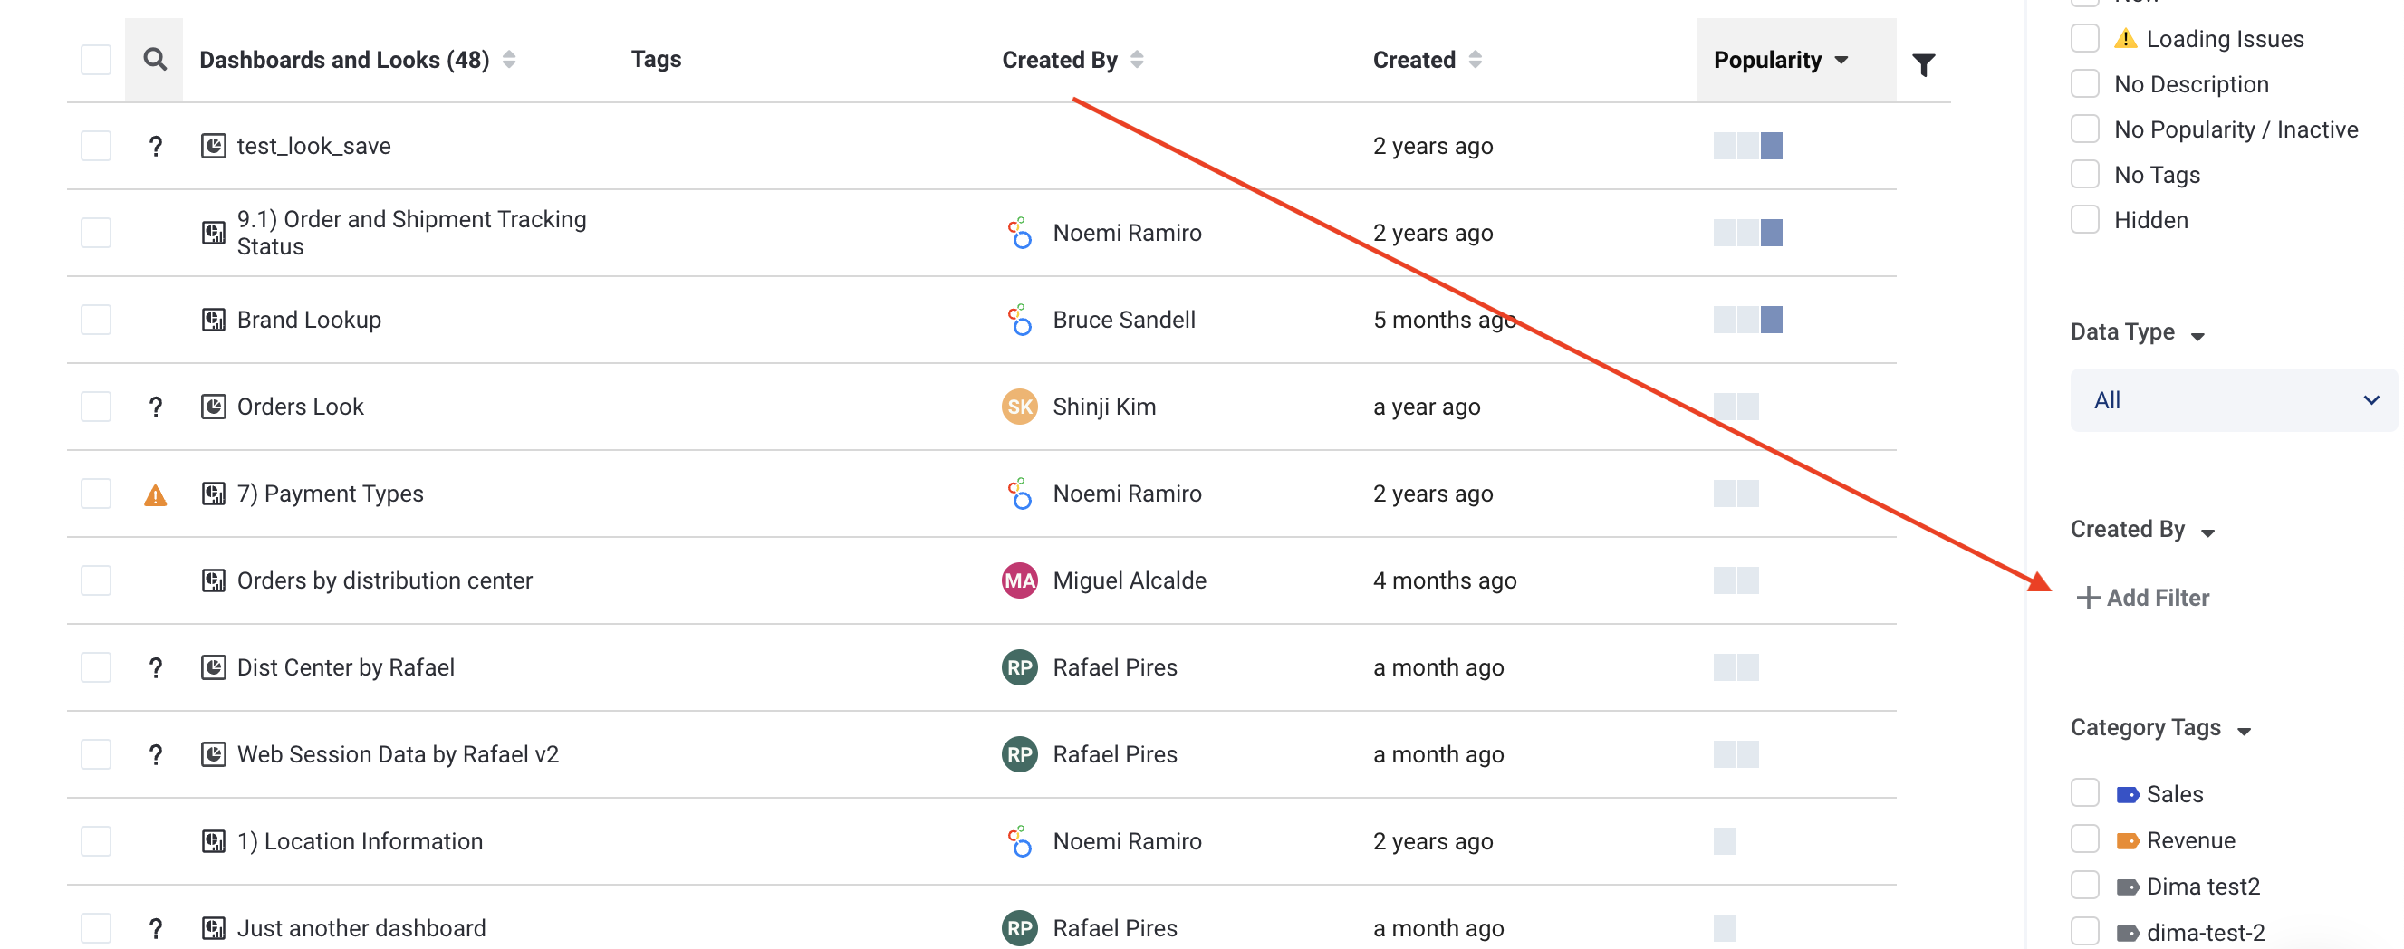Click the warning icon beside 7) Payment Types

pos(155,494)
